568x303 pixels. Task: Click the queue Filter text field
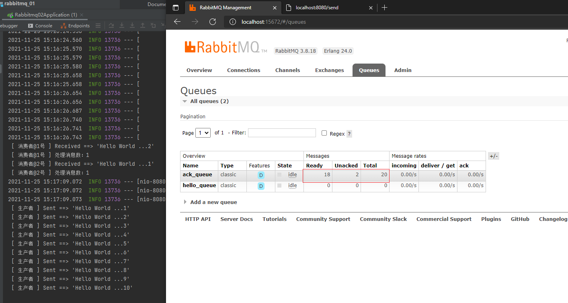pos(282,133)
